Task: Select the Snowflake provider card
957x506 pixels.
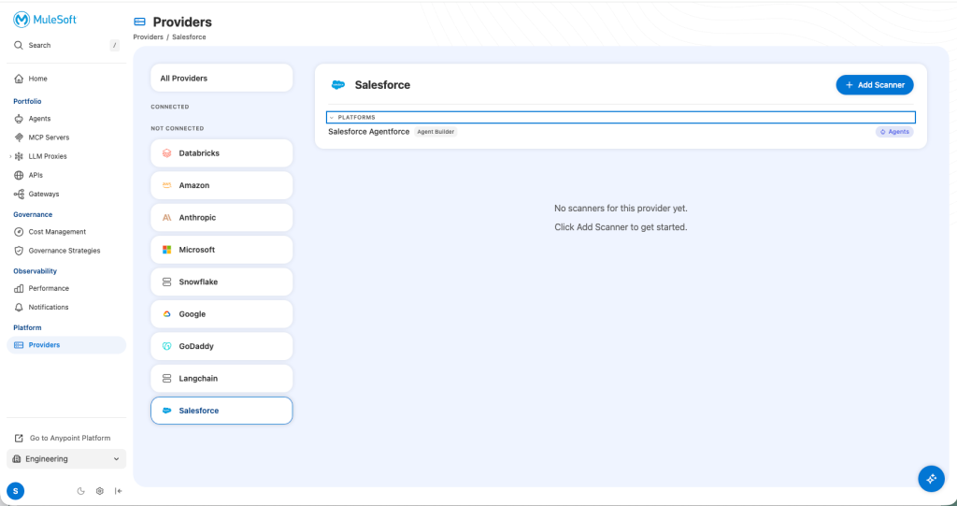Action: coord(221,282)
